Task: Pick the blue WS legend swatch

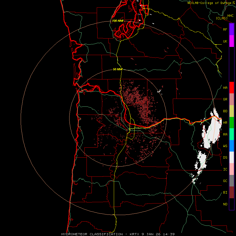Action: (232, 146)
